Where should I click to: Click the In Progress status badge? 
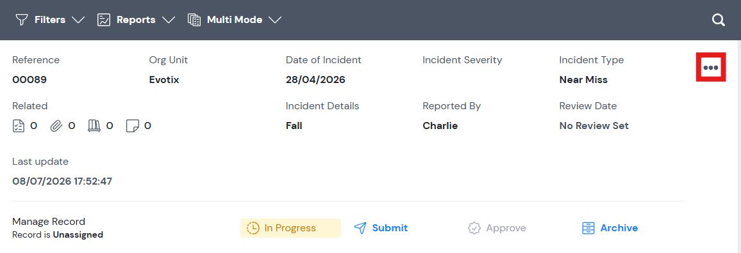(x=290, y=228)
